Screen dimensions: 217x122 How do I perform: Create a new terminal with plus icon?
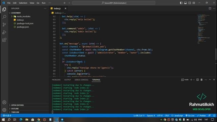pyautogui.click(x=191, y=80)
